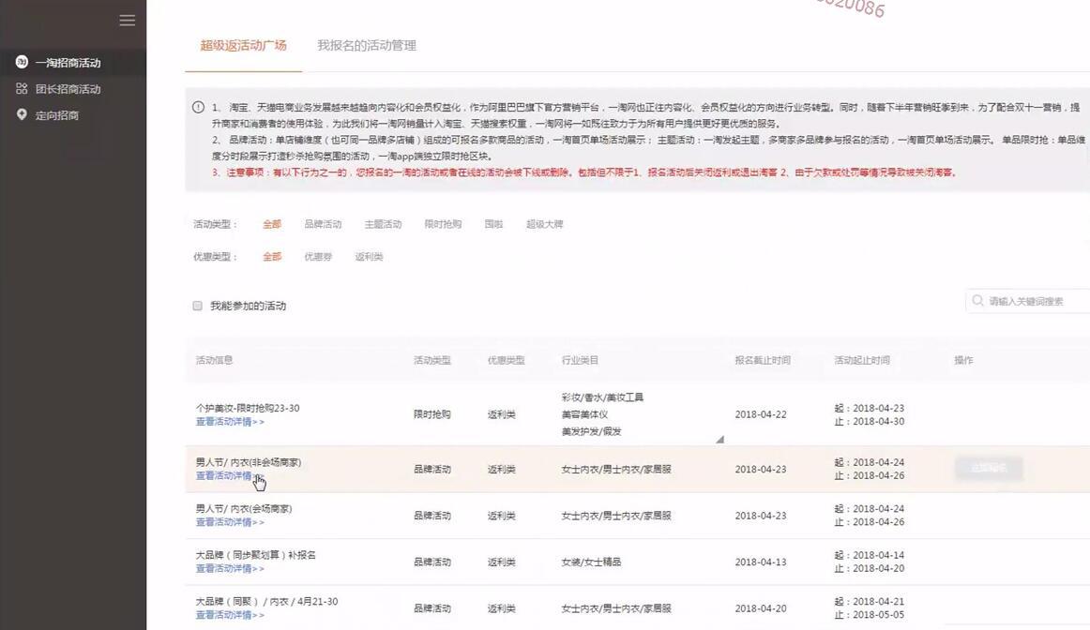Switch to the 我报名的活动管理 tab

(367, 44)
